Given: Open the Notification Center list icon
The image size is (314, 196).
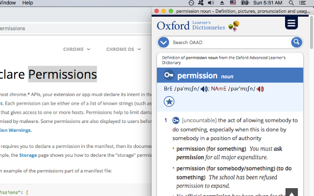Looking at the screenshot, I should [302, 3].
